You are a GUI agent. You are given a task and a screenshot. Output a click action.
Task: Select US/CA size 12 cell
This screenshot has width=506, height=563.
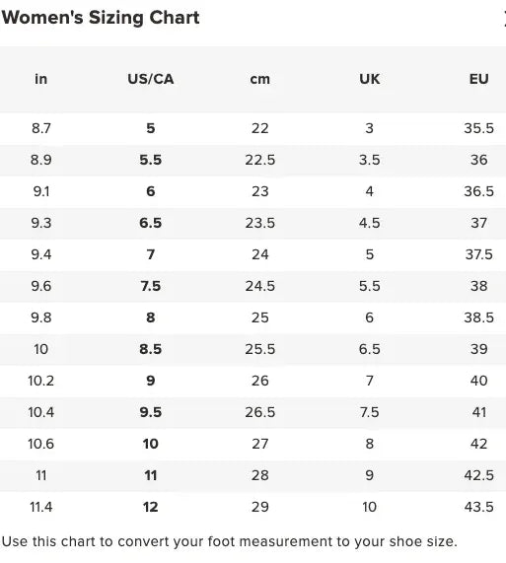point(151,507)
